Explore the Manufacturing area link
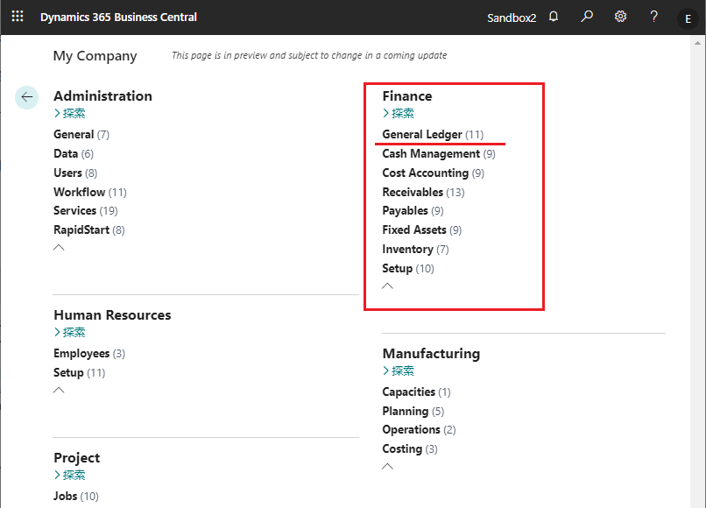Viewport: 706px width, 508px height. coord(399,371)
